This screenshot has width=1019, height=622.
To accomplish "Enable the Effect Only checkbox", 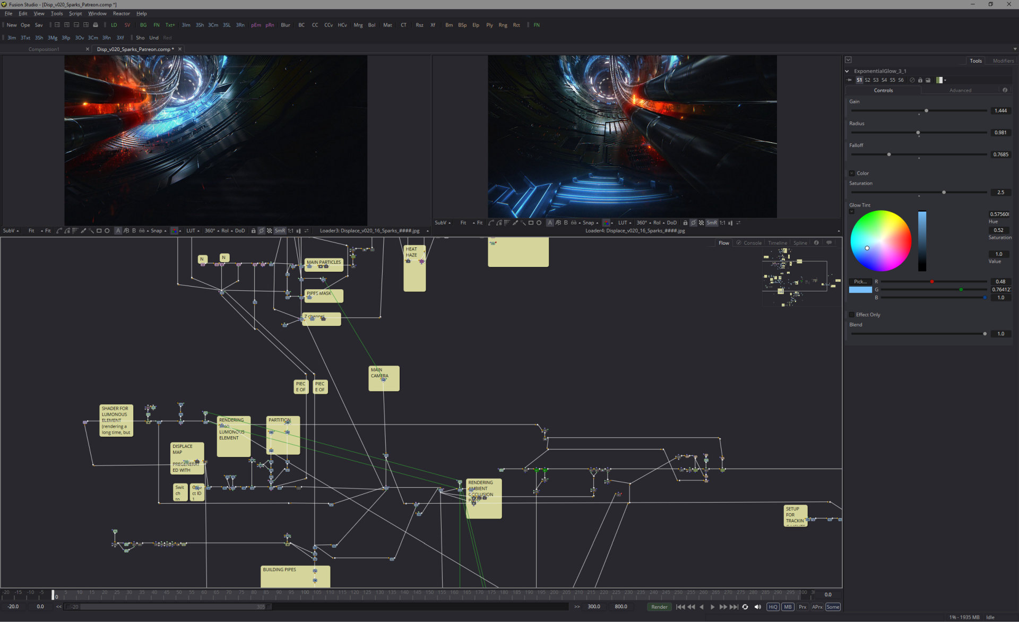I will click(x=852, y=315).
